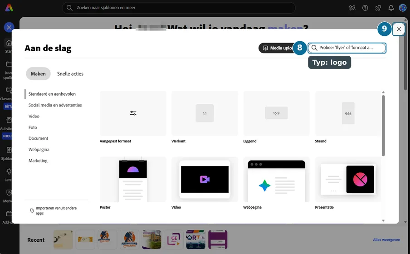Open the Adobe Express home logo

point(9,8)
